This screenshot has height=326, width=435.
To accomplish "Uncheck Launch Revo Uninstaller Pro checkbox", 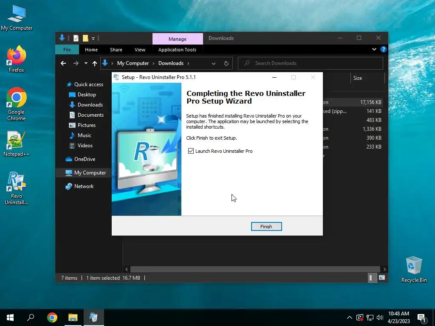I will click(x=191, y=151).
